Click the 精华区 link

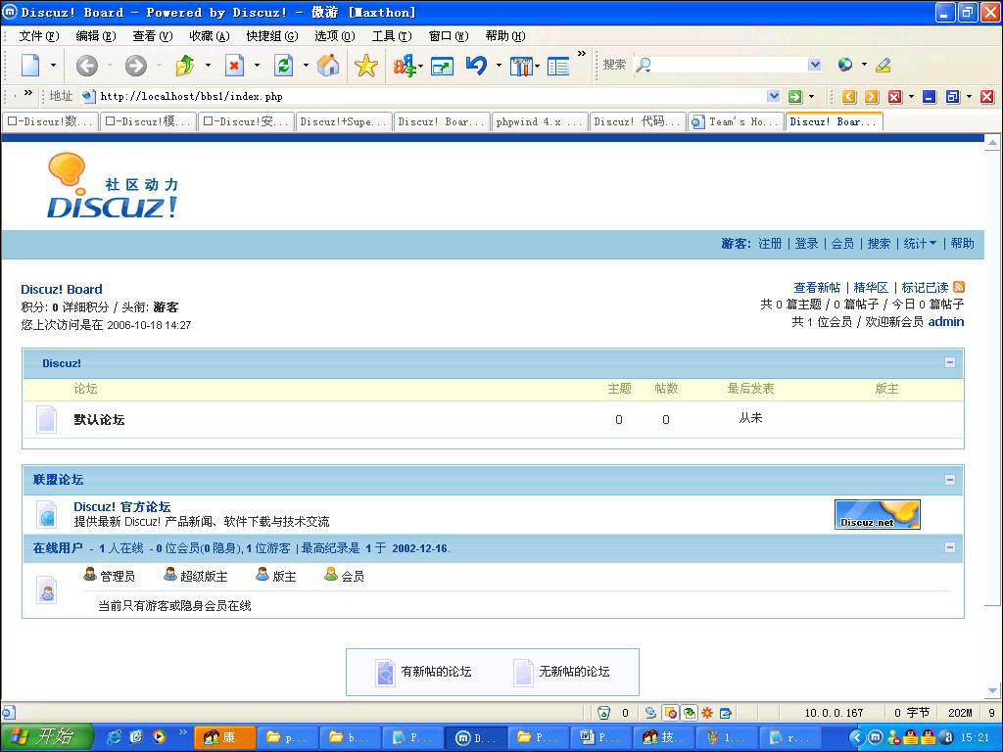[871, 288]
